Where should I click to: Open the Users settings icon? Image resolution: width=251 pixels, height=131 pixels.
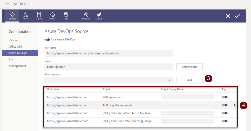[26, 16]
